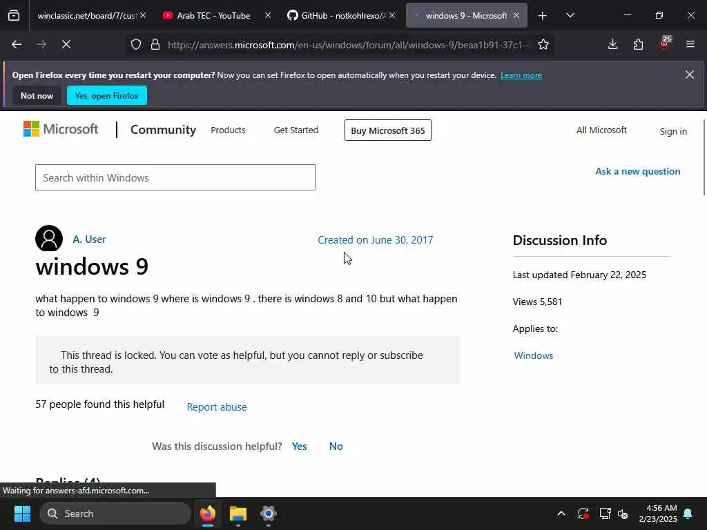Close the windows 9 tab
707x530 pixels.
click(516, 16)
